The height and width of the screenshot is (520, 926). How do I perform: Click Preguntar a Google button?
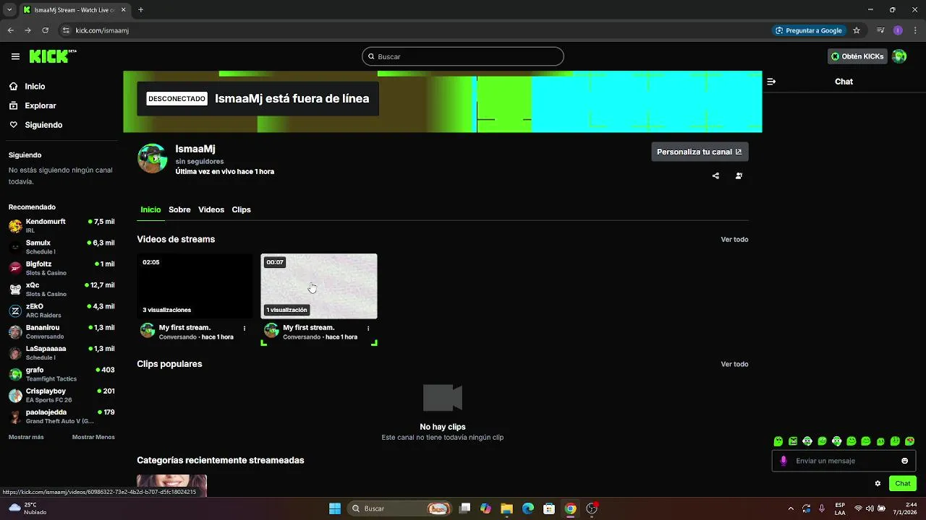[x=809, y=30]
